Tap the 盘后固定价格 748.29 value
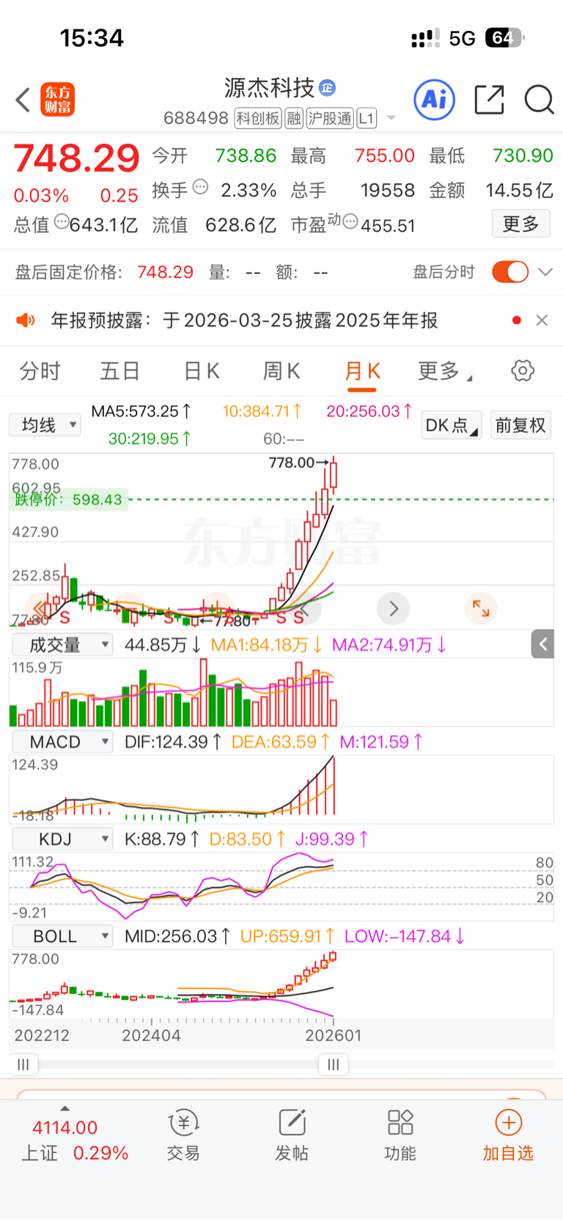 166,272
